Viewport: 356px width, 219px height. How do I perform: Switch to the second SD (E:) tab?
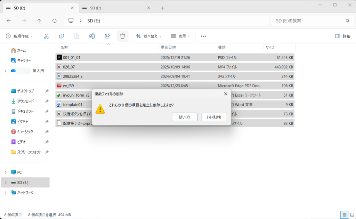click(115, 8)
